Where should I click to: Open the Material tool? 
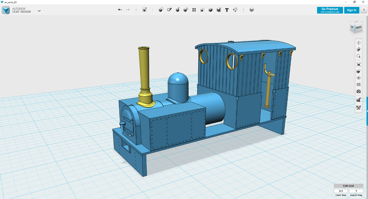point(252,10)
